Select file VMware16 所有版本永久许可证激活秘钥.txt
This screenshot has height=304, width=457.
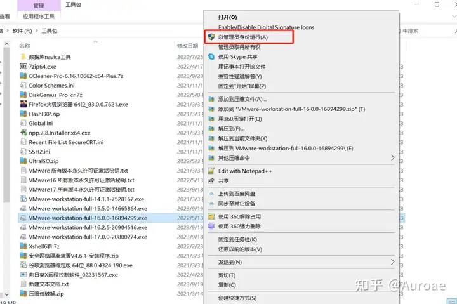pos(81,180)
